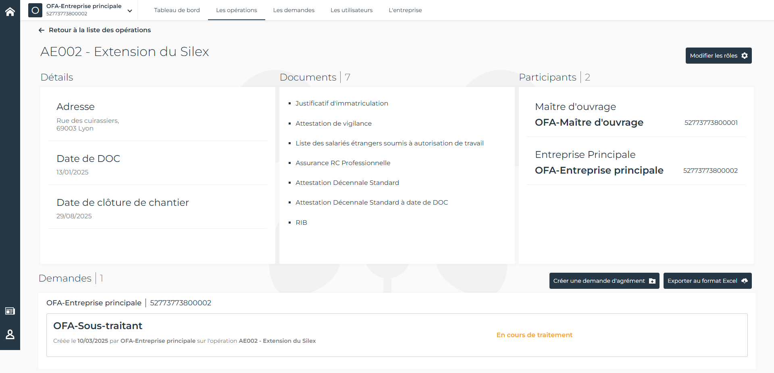Open the RIB document entry
This screenshot has height=373, width=774.
(x=301, y=222)
